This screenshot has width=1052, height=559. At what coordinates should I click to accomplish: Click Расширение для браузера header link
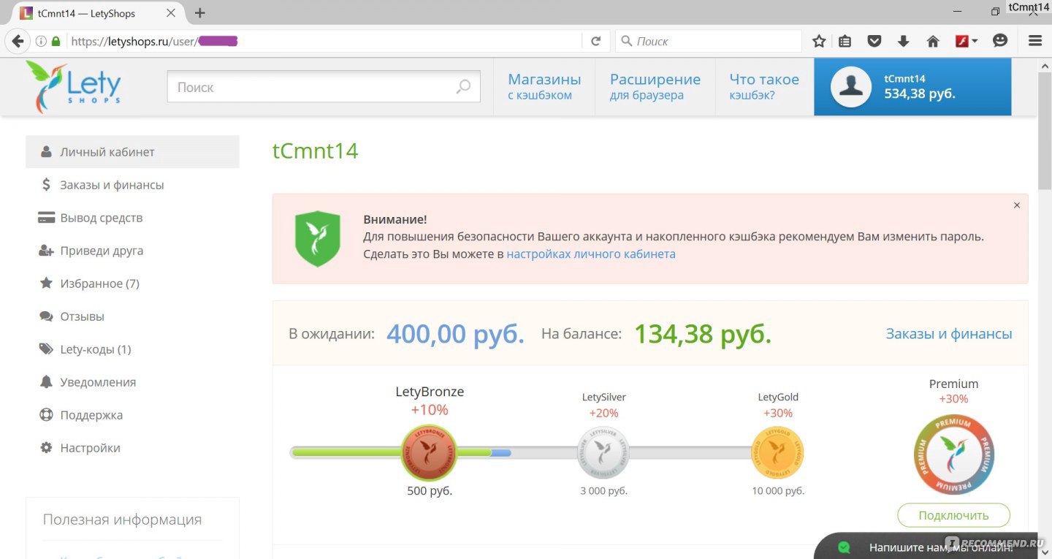click(655, 87)
